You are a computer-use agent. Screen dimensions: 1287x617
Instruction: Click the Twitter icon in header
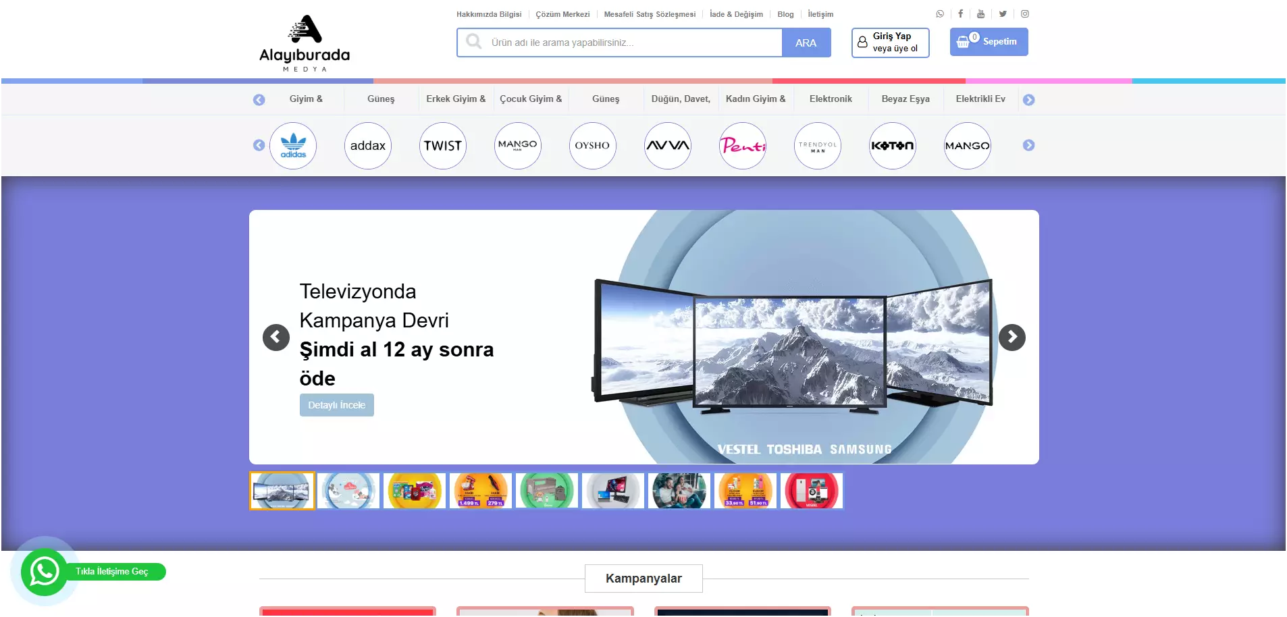tap(1003, 14)
